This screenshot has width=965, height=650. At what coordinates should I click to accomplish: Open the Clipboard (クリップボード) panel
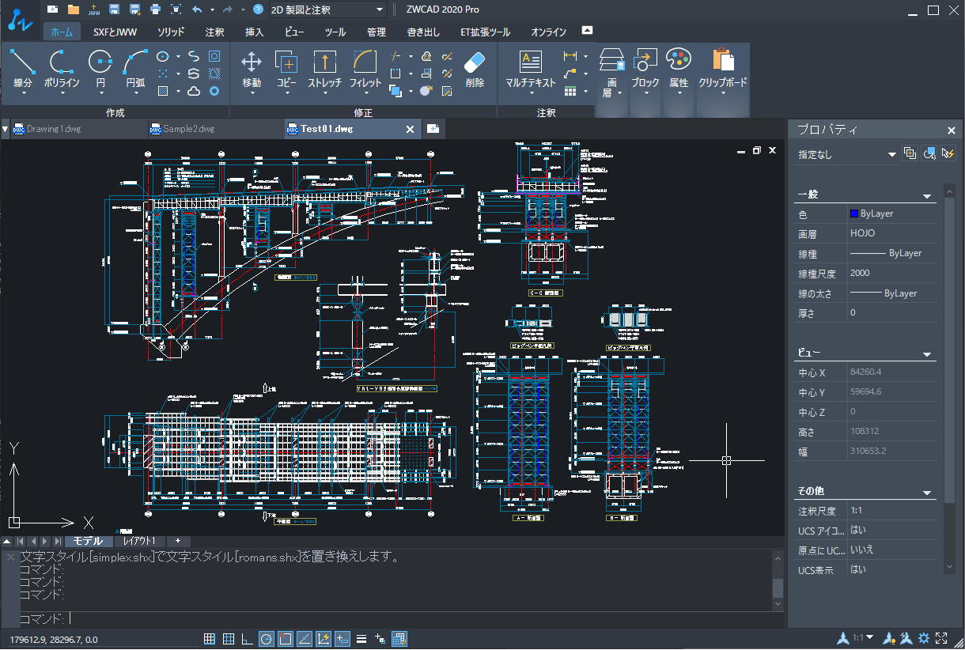pyautogui.click(x=723, y=69)
